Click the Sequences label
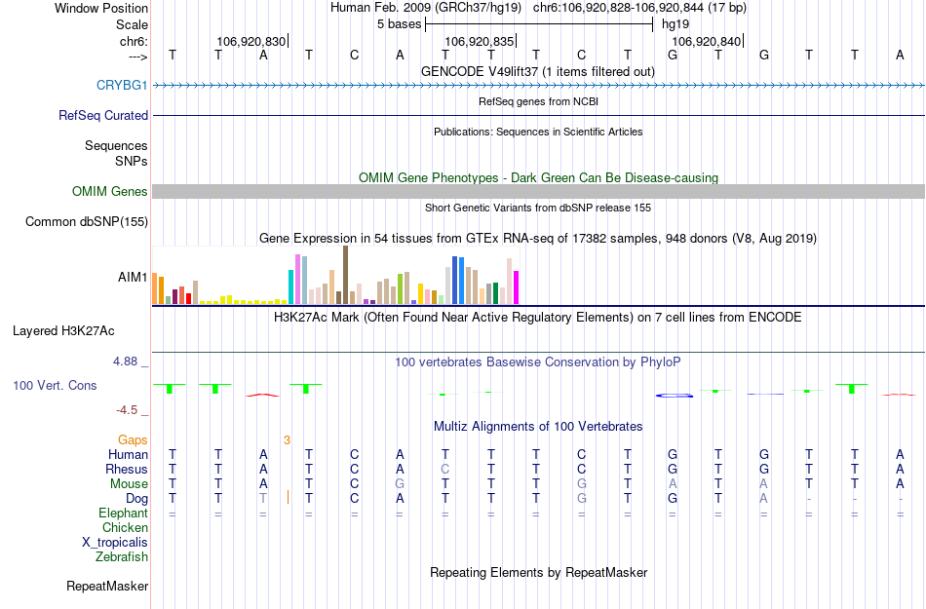Screen dimensions: 926x609 click(x=116, y=146)
